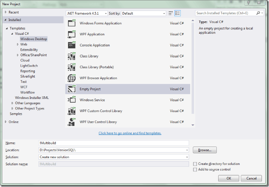Click the WPF Custom Control Library icon
This screenshot has width=269, height=187.
pyautogui.click(x=71, y=111)
